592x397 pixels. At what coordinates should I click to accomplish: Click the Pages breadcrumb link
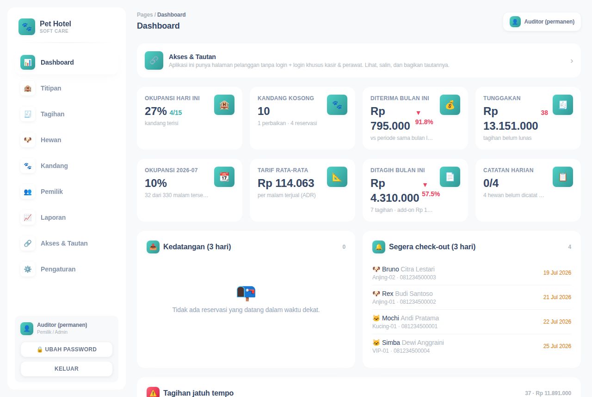point(145,15)
